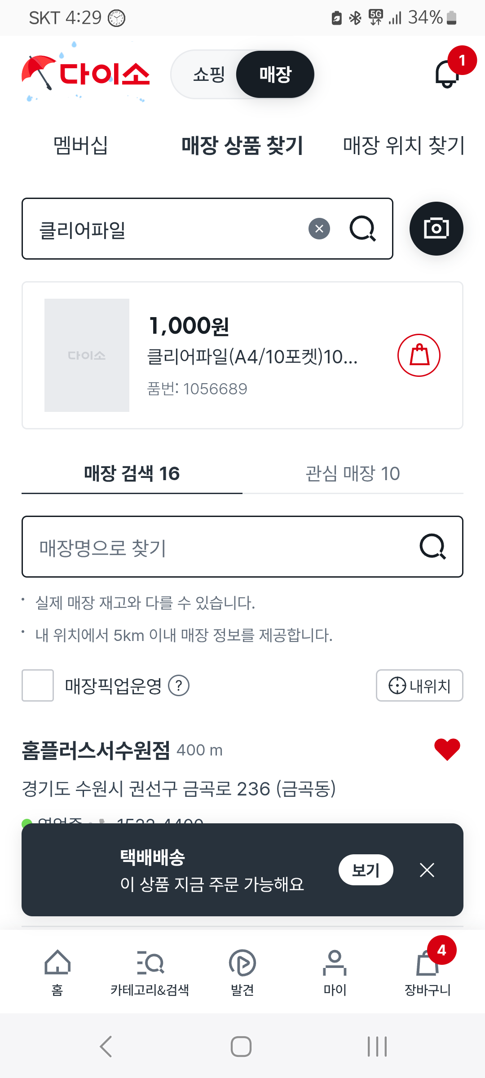The image size is (485, 1078).
Task: Tap the camera image search button
Action: point(436,229)
